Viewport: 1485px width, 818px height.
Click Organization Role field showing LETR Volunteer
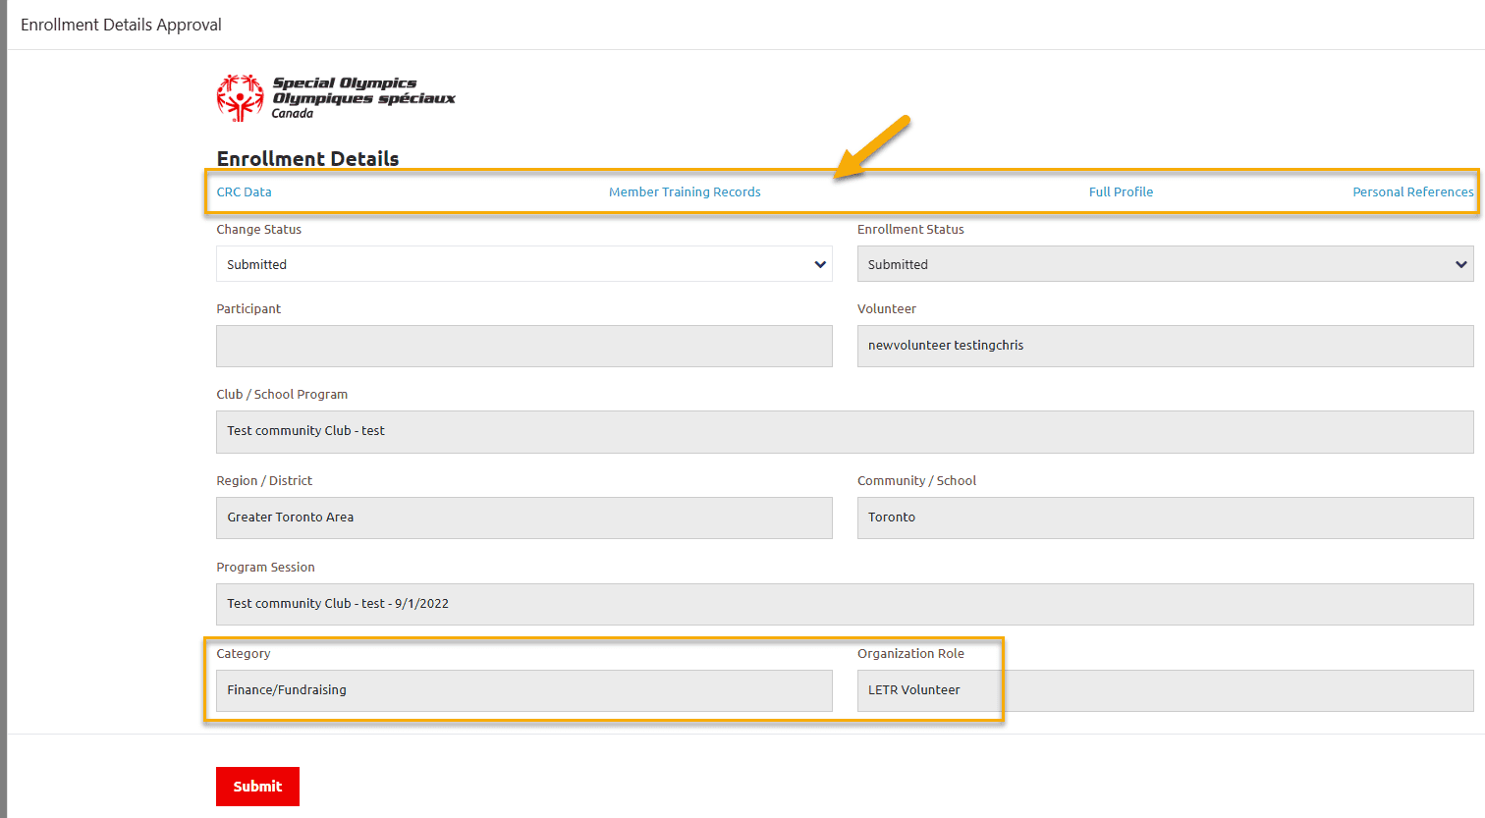(1166, 690)
